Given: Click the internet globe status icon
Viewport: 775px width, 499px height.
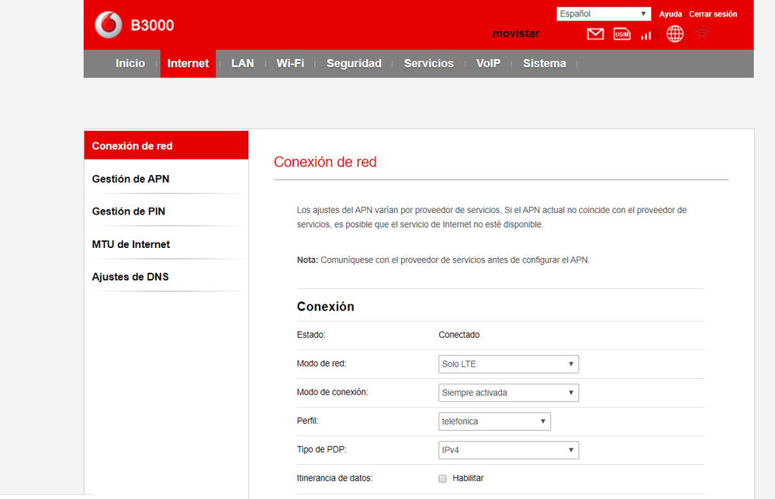Looking at the screenshot, I should 675,34.
